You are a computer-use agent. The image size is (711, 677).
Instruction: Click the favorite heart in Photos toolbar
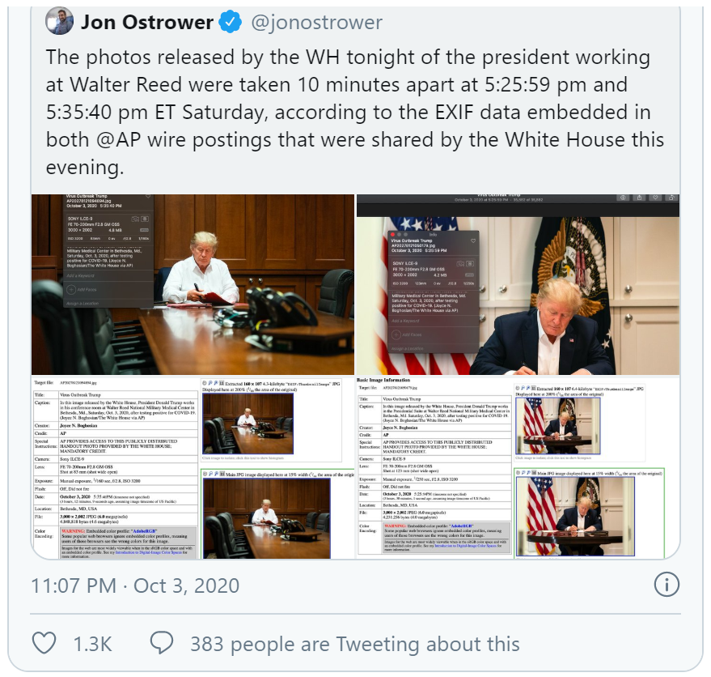click(x=655, y=198)
